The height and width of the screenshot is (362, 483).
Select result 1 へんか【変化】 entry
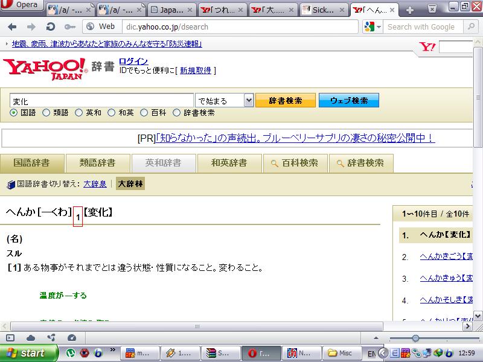436,235
